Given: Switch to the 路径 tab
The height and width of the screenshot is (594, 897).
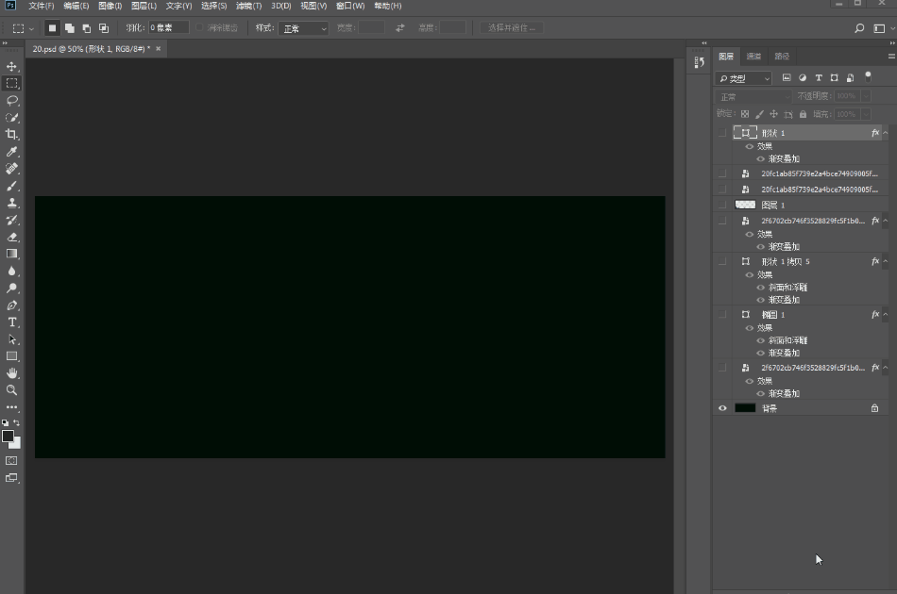Looking at the screenshot, I should pos(782,56).
